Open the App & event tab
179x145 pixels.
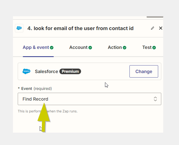[x=38, y=47]
